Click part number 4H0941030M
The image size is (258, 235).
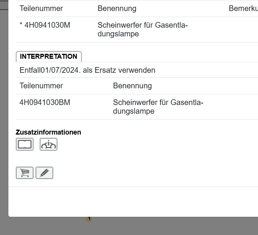tap(47, 25)
